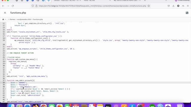Open the list all tabs dropdown
The width and height of the screenshot is (191, 107).
[166, 1]
